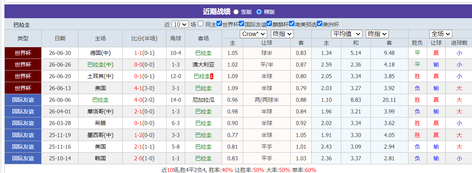The height and width of the screenshot is (173, 472).
Task: Click the handicap 球半 in Germany row
Action: pyautogui.click(x=266, y=53)
